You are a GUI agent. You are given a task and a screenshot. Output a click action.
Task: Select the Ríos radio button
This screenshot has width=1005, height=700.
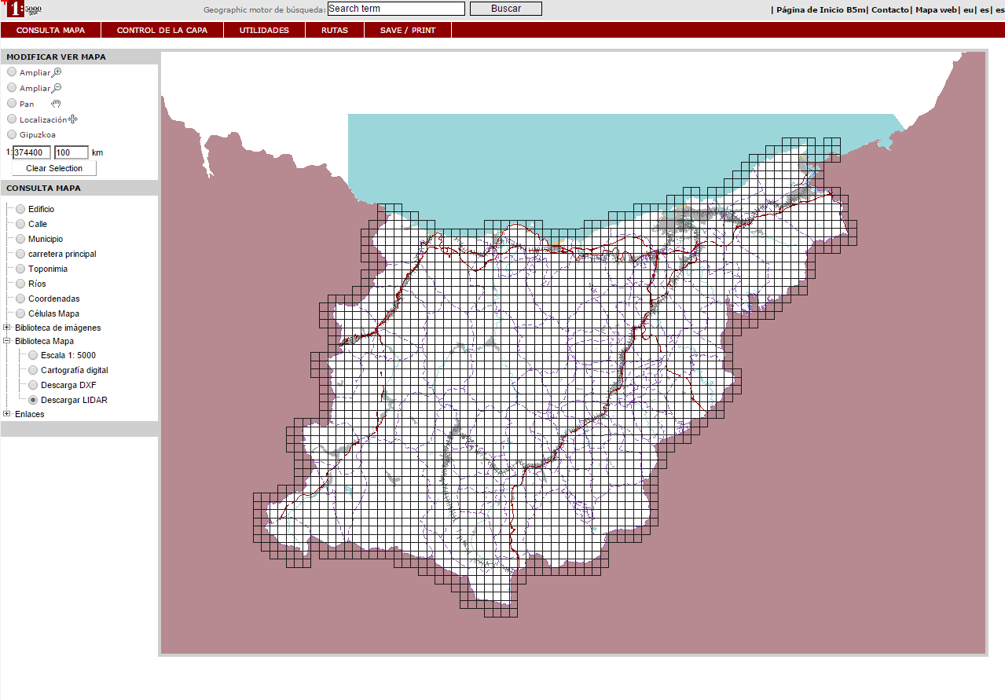20,284
